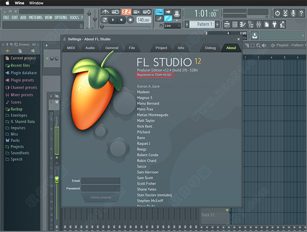
Task: Open channel rack menu arrow
Action: coord(47,45)
